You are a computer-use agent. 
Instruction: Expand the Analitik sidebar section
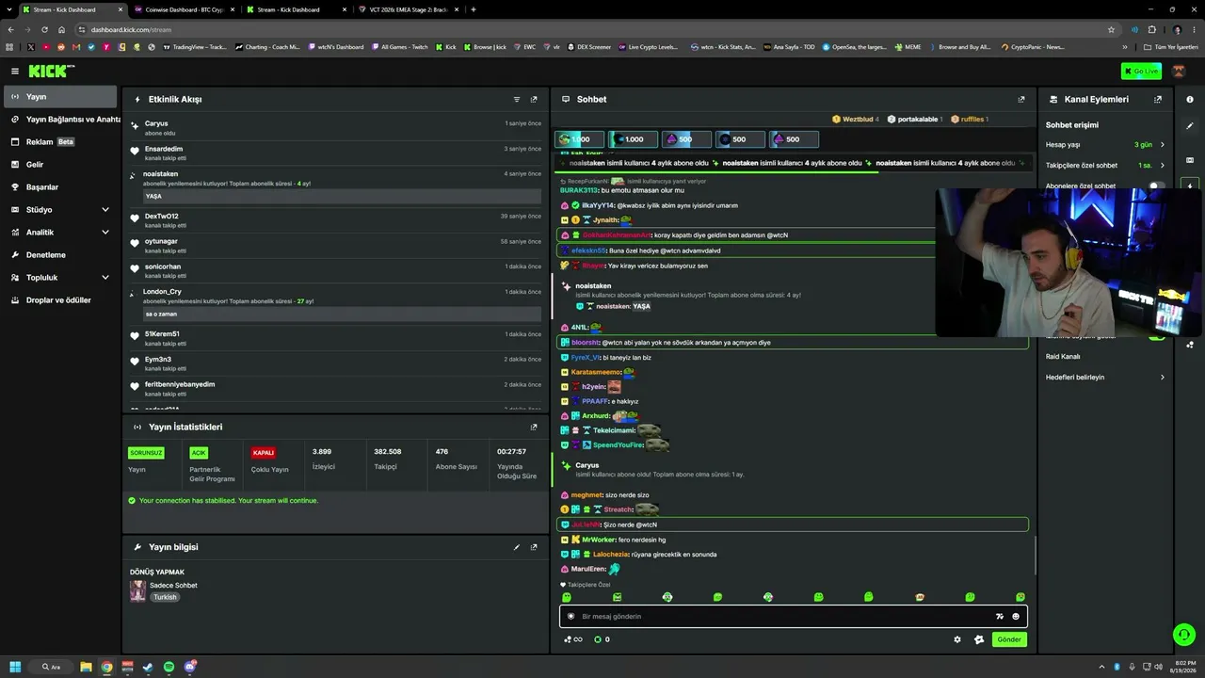coord(105,233)
